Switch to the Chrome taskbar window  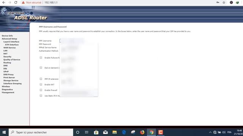click(x=151, y=132)
